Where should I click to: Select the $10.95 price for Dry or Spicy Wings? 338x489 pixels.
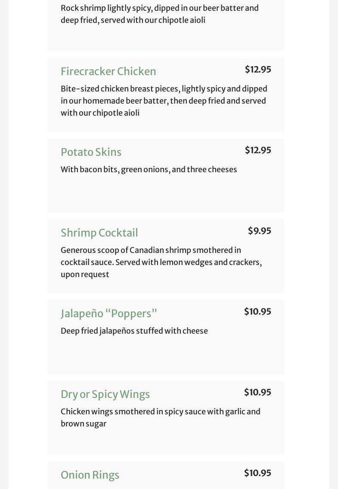(258, 392)
